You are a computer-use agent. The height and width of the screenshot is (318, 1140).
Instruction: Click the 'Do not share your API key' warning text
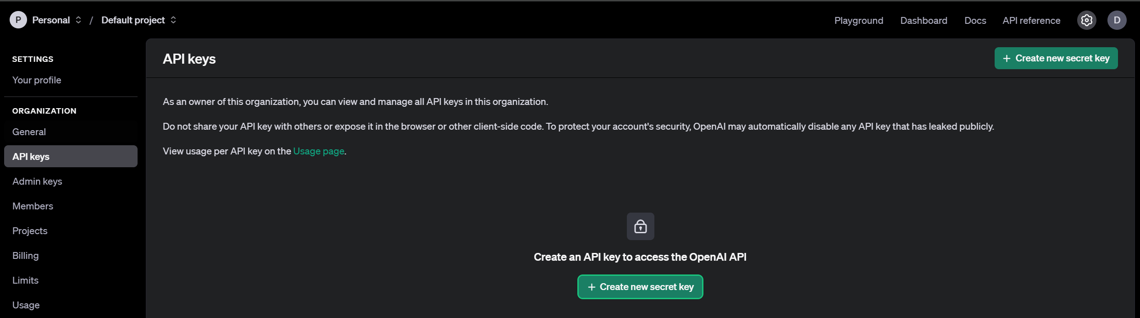(578, 126)
